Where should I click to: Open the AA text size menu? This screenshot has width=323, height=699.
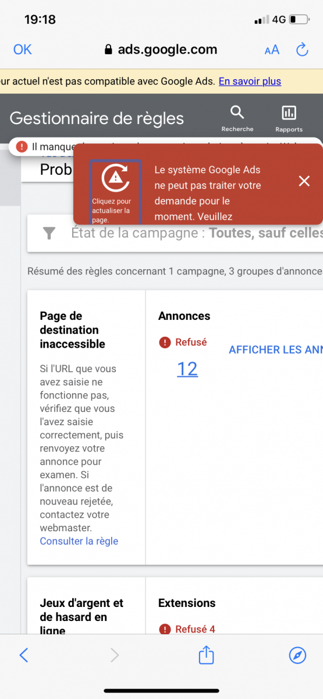point(272,50)
